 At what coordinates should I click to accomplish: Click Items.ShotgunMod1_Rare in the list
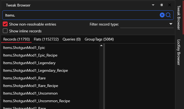[x=24, y=78]
